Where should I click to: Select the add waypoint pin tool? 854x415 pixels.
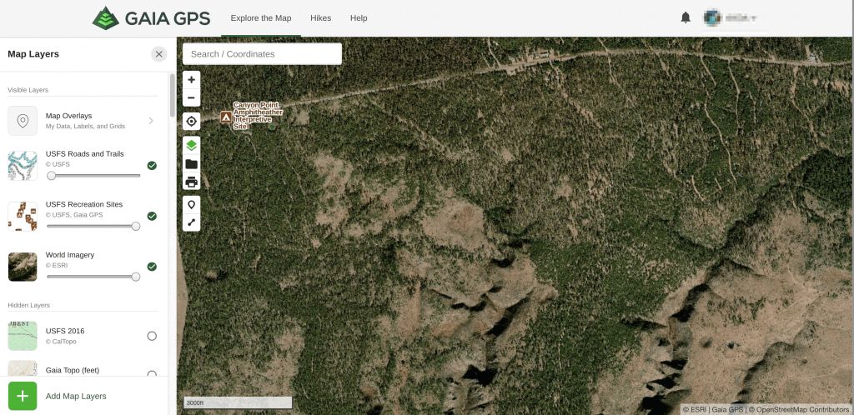point(191,204)
